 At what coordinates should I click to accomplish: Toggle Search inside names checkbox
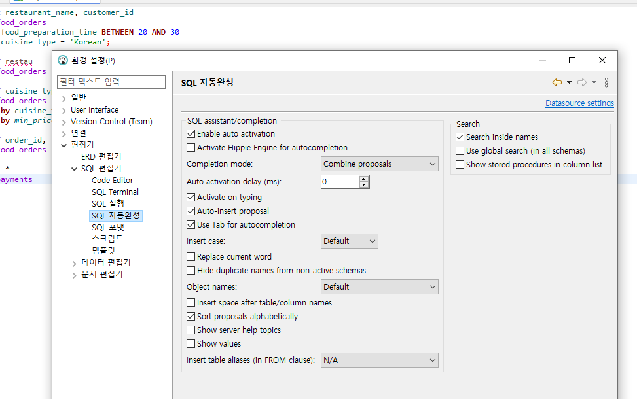tap(460, 137)
